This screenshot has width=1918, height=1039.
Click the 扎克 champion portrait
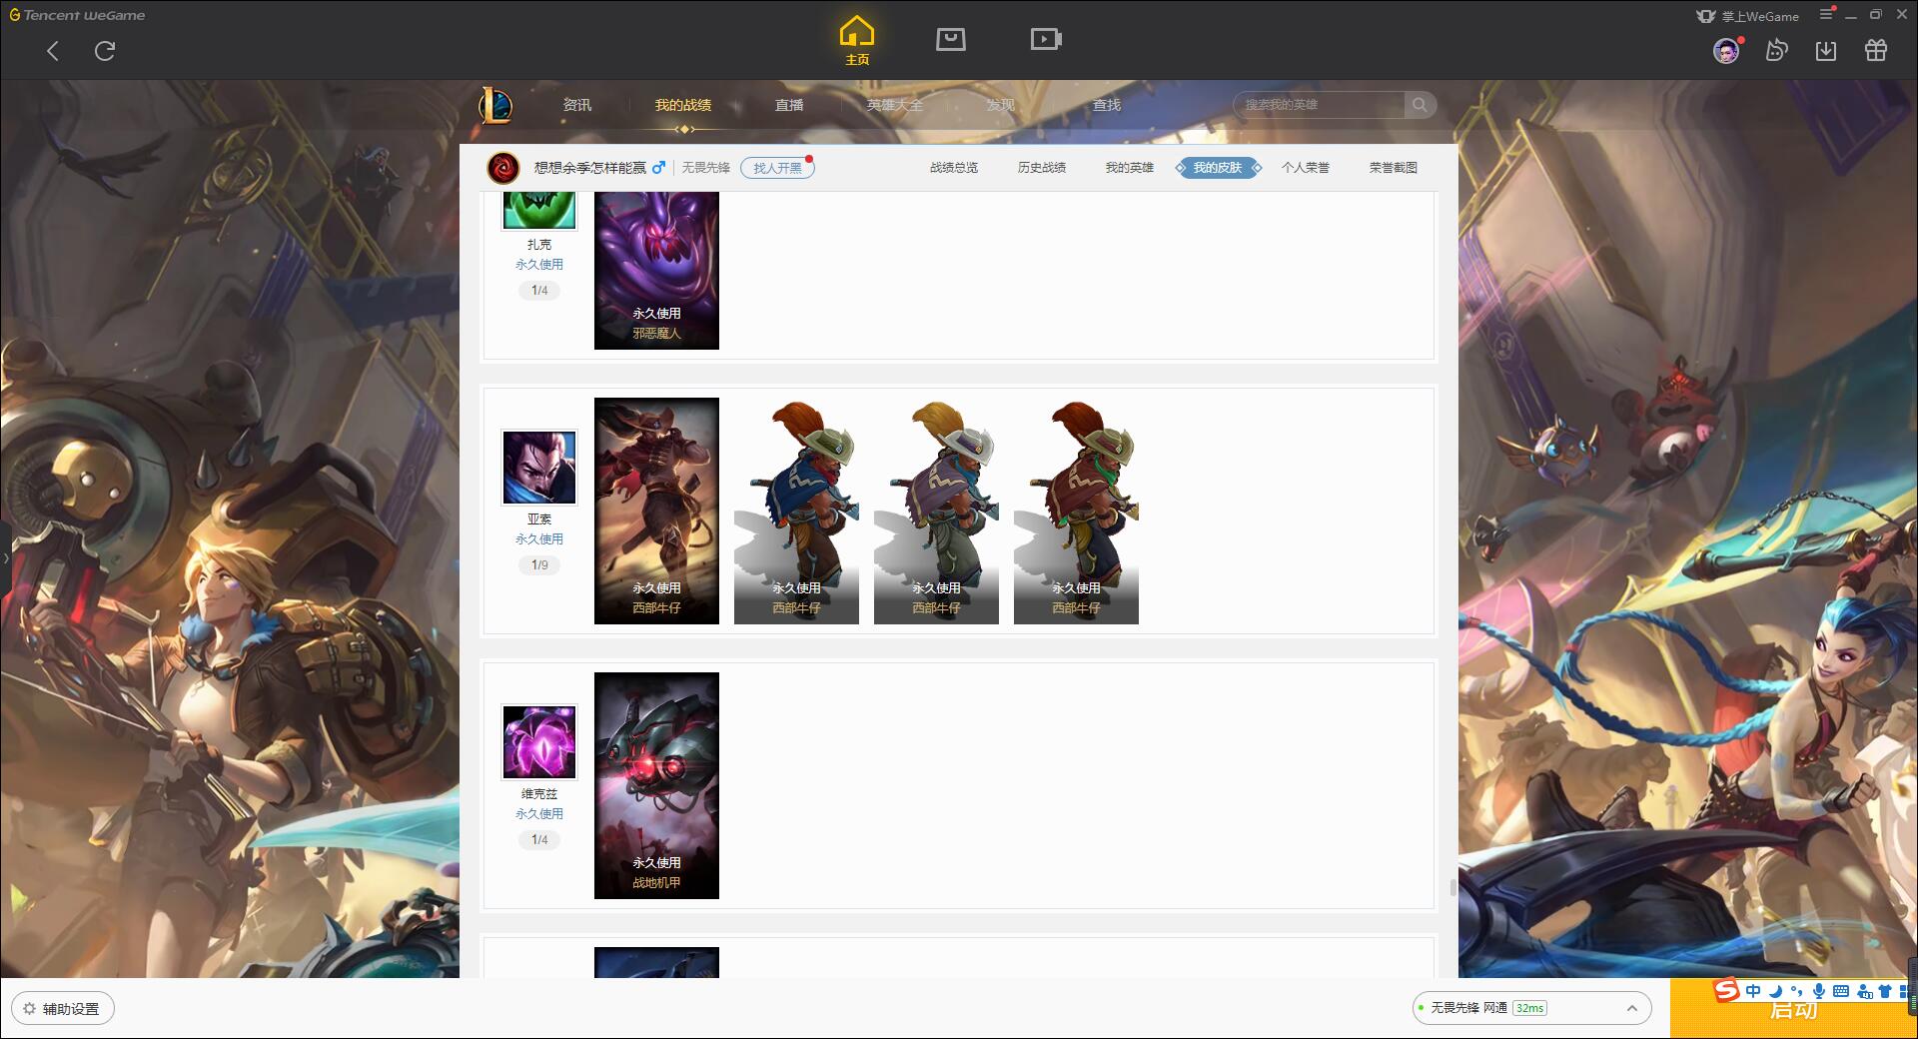[539, 210]
